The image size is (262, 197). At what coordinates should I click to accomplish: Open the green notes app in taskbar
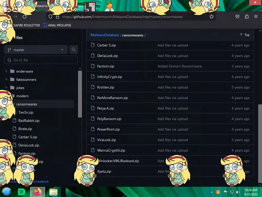[21, 192]
